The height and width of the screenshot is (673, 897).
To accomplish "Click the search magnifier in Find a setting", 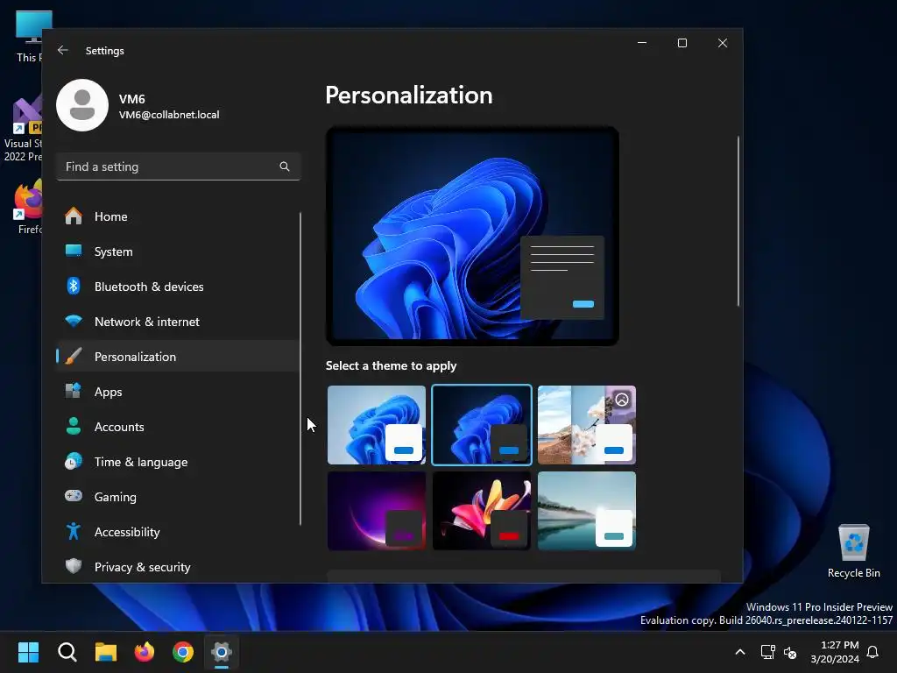I will tap(285, 166).
